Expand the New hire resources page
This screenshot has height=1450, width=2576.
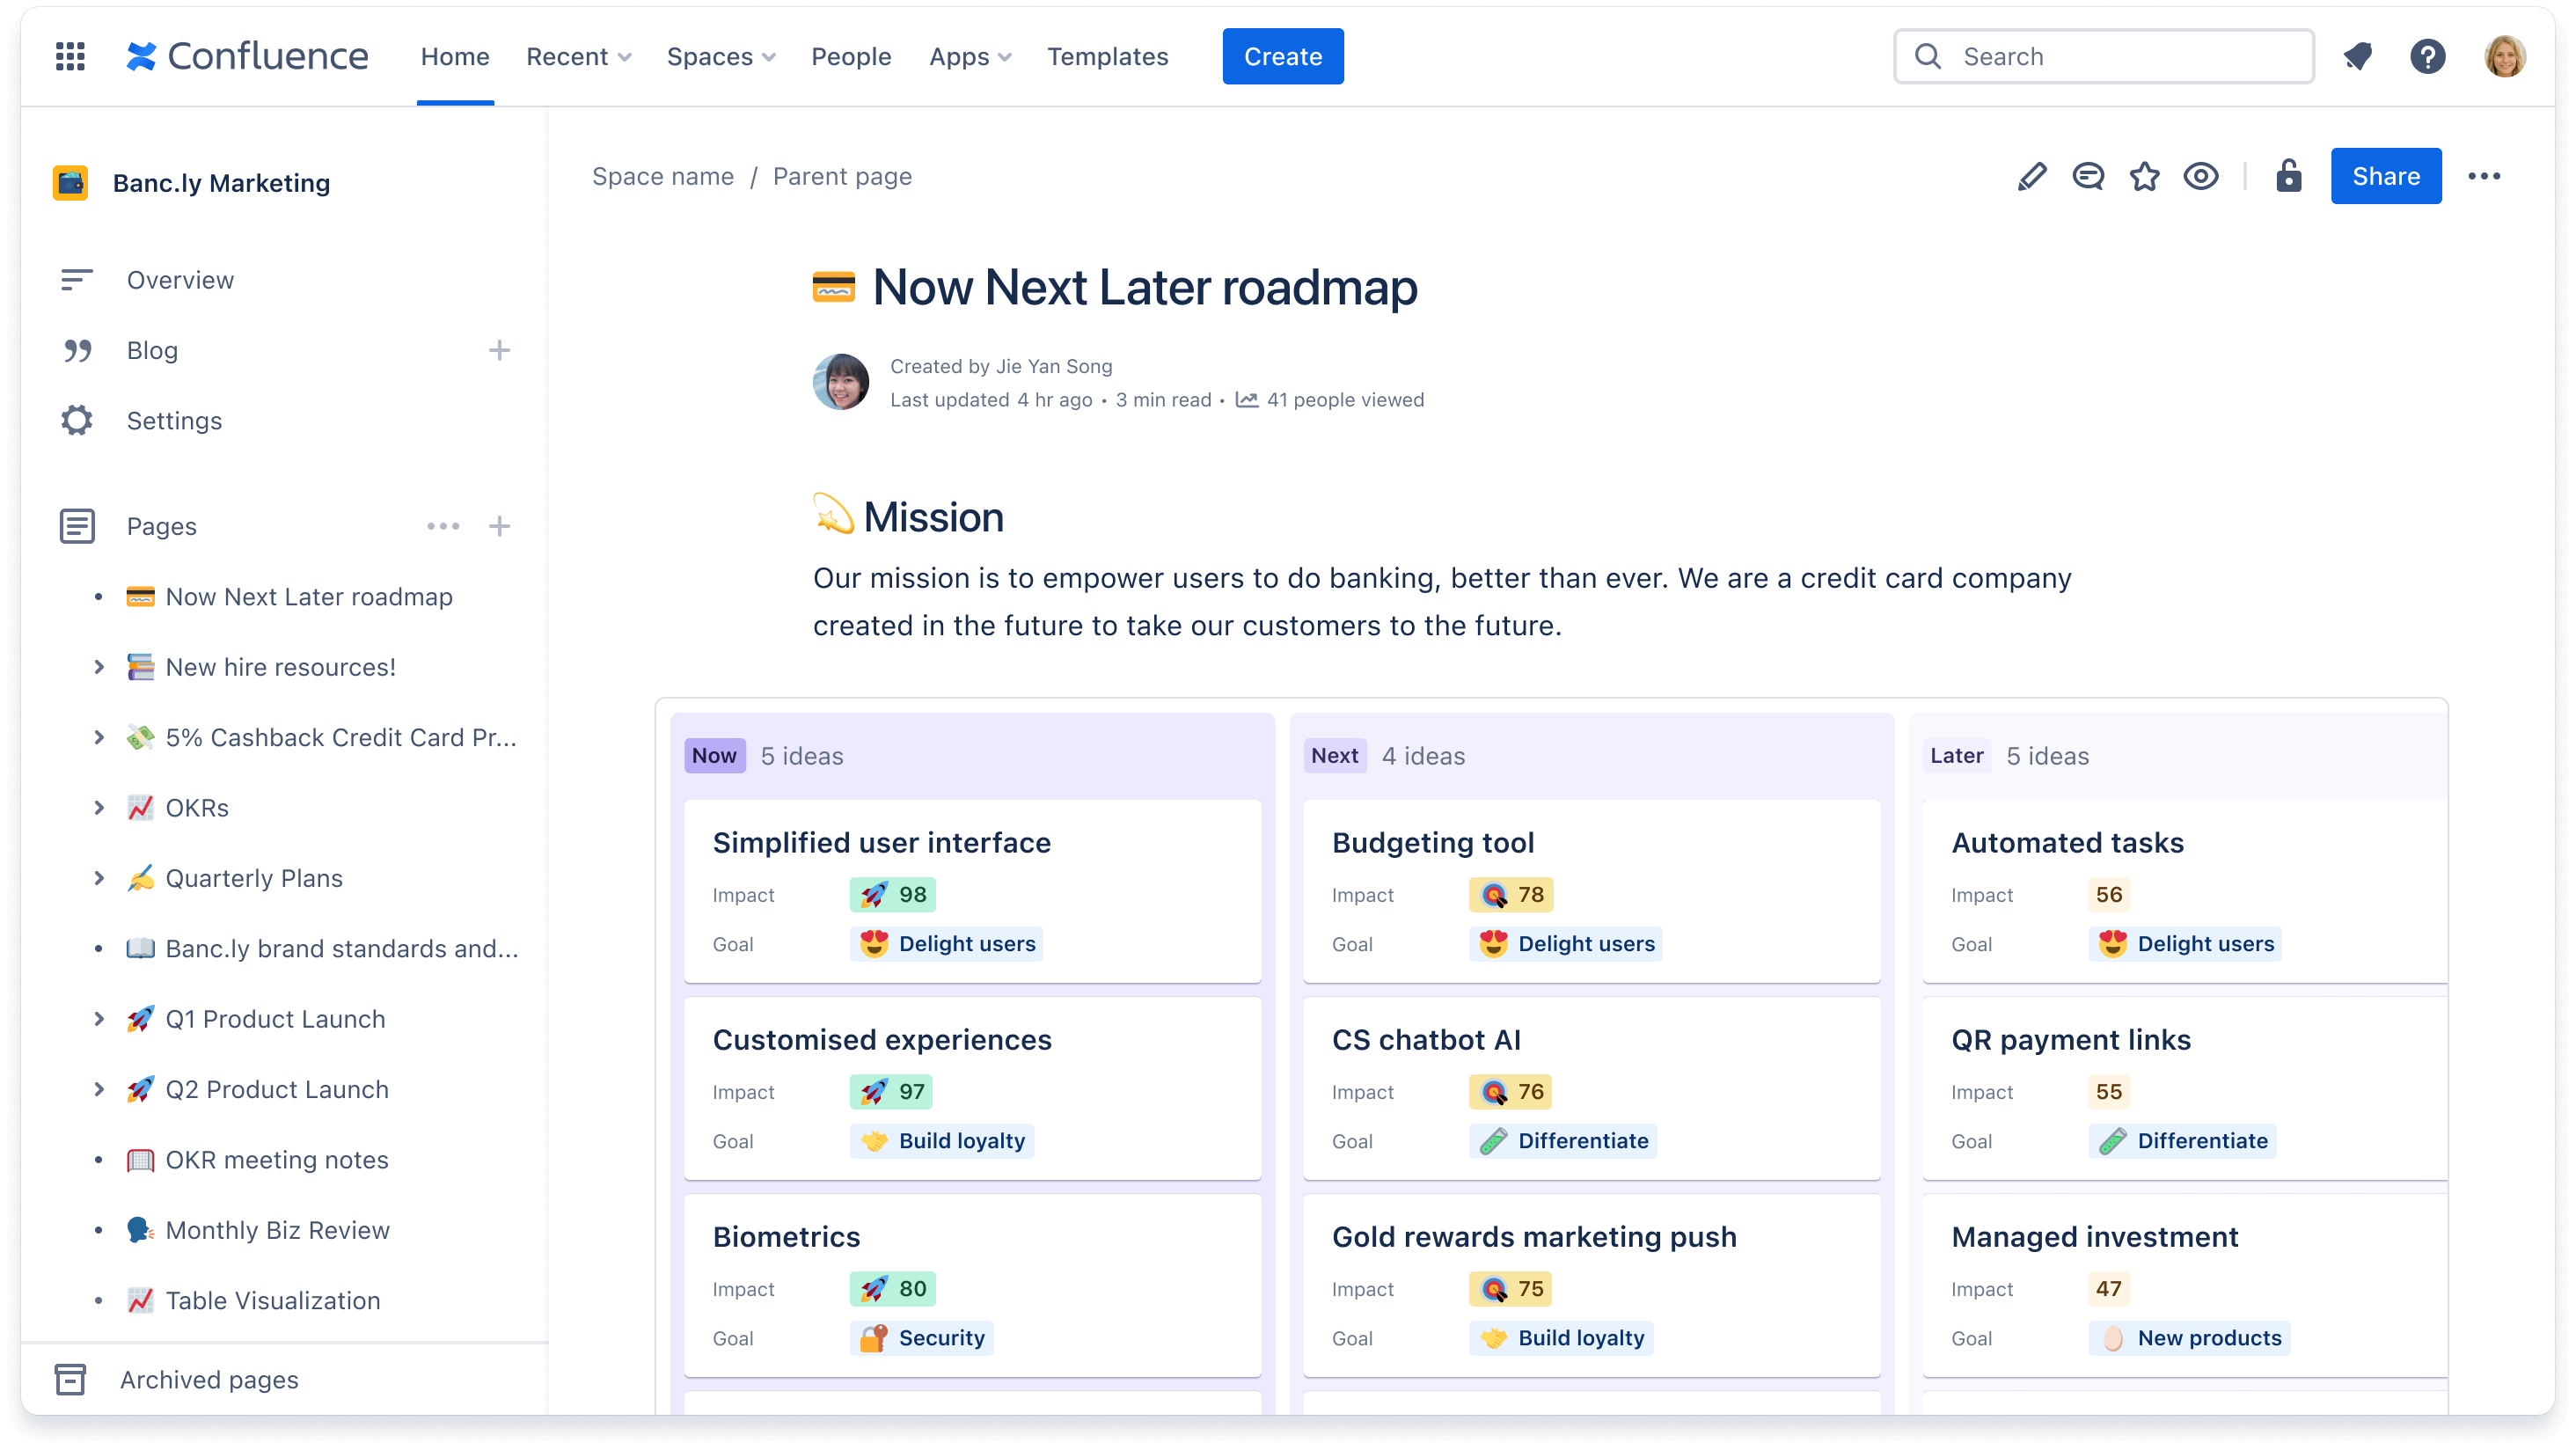[96, 666]
